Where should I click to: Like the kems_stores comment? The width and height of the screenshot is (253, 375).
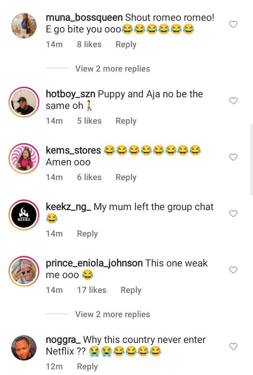233,157
